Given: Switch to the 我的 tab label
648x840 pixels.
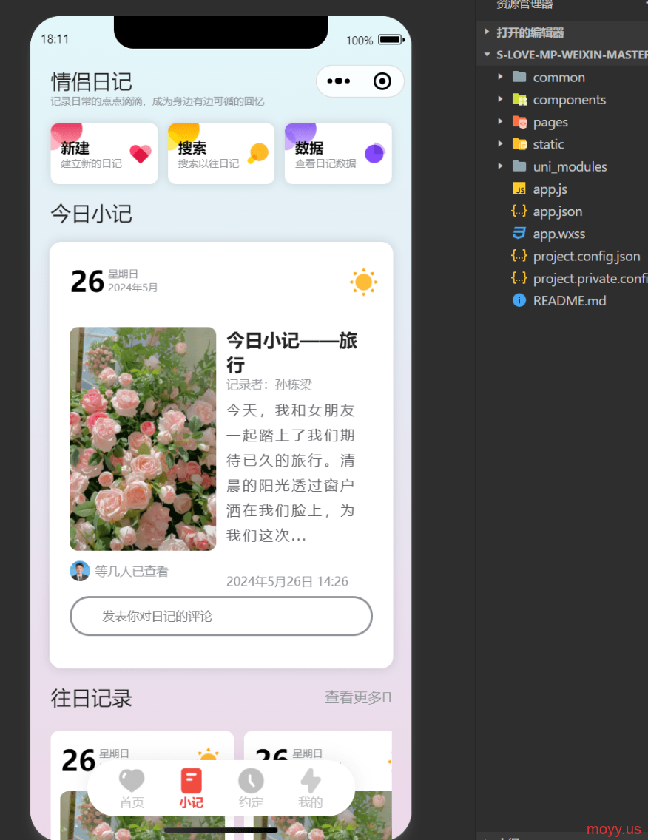Looking at the screenshot, I should 311,802.
